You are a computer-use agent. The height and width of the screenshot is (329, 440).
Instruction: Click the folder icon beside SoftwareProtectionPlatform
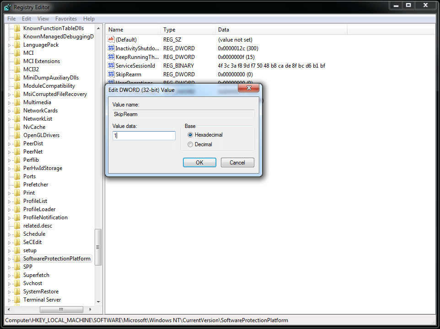[18, 258]
